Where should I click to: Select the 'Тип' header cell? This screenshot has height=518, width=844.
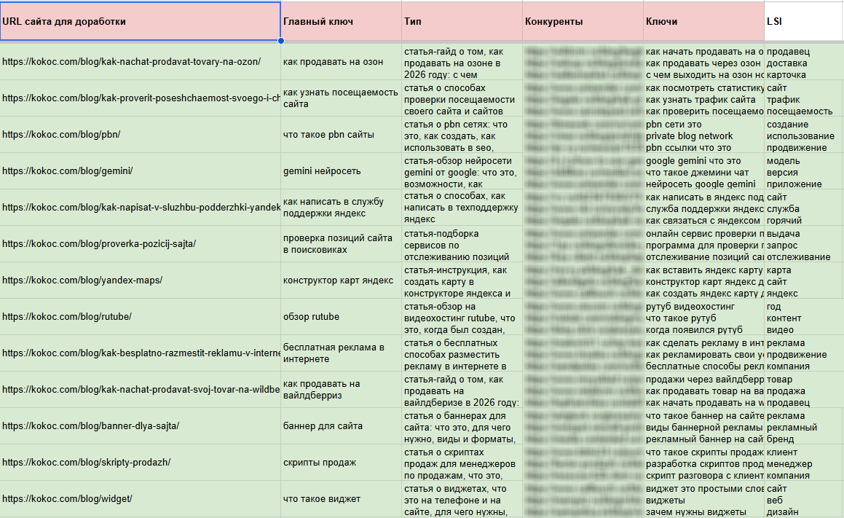tap(462, 22)
